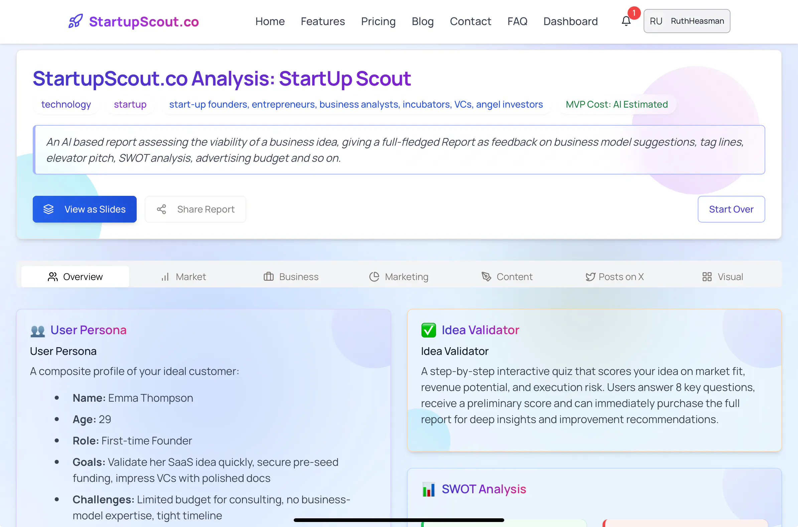Click the share icon in Share Report
Image resolution: width=798 pixels, height=527 pixels.
click(x=161, y=209)
